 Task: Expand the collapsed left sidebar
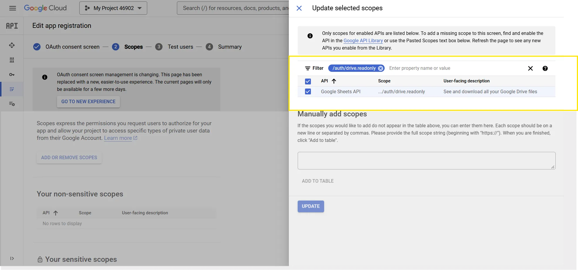(12, 258)
